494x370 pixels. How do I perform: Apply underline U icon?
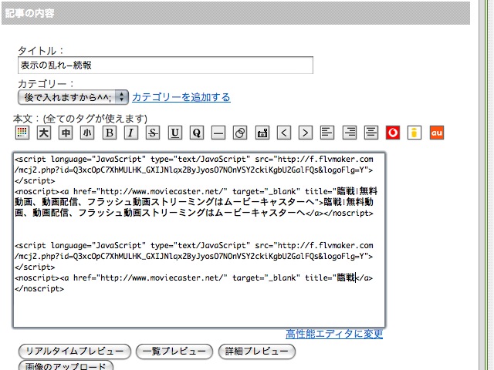(175, 133)
